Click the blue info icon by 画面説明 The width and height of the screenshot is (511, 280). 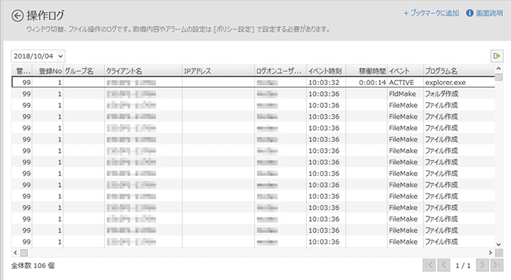[470, 13]
